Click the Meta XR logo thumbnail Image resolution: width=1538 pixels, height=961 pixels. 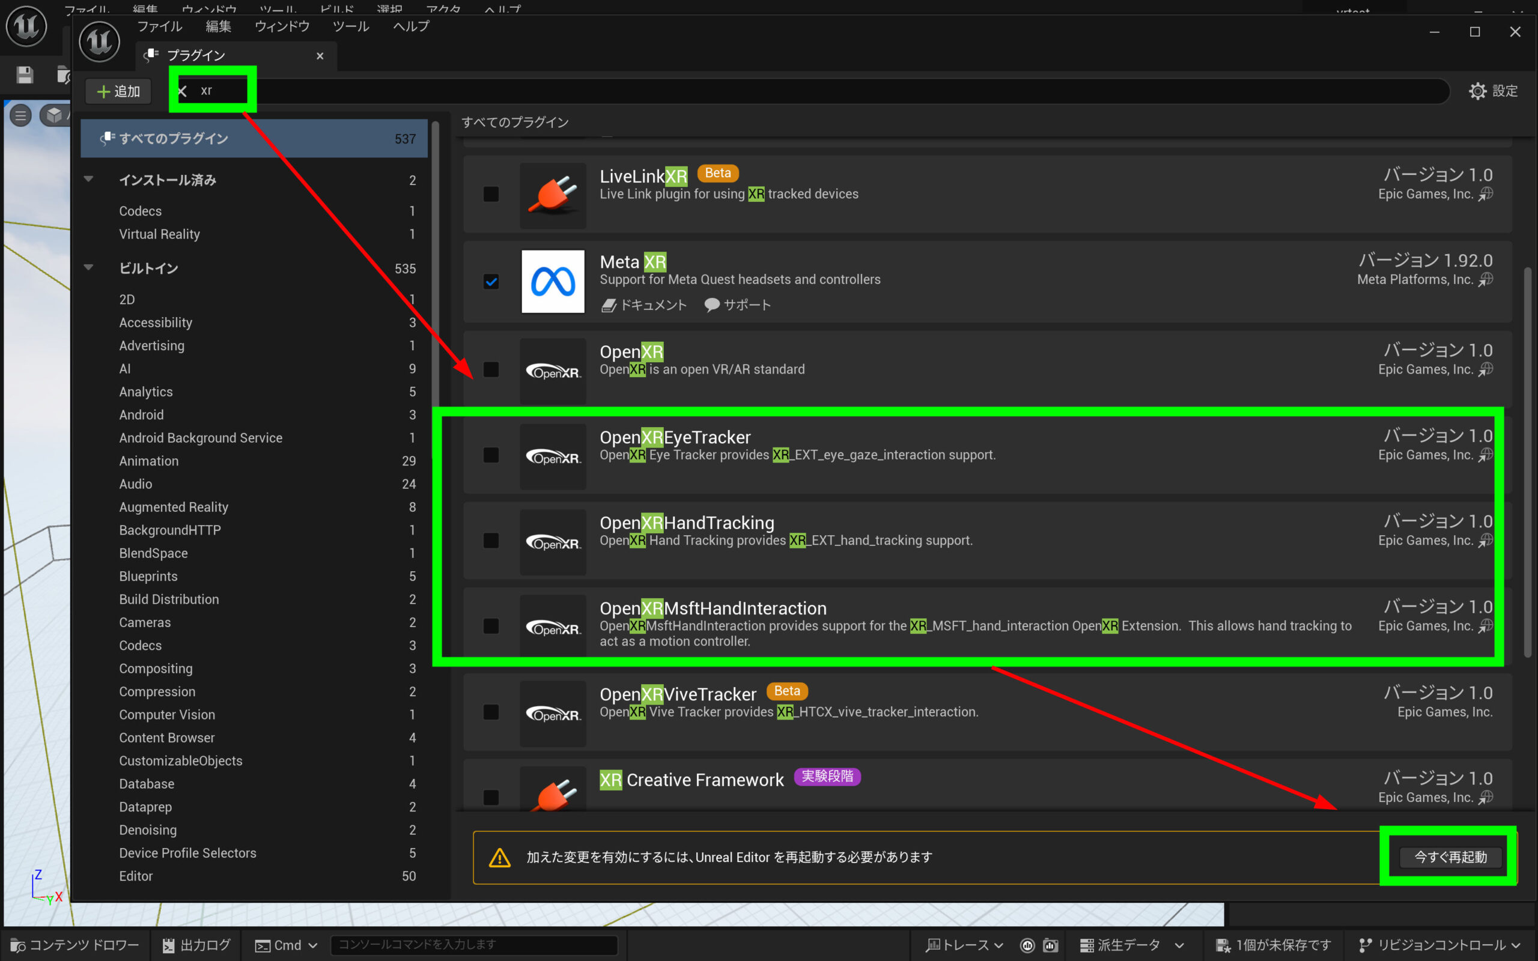tap(553, 282)
